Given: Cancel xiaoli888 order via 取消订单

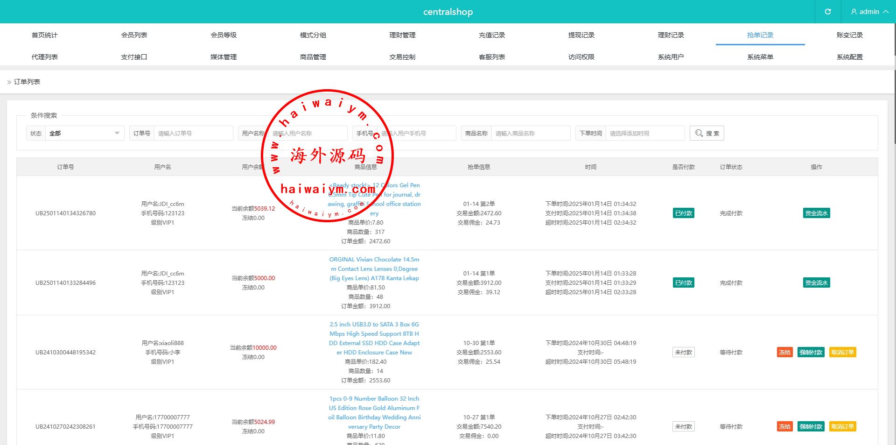Looking at the screenshot, I should pyautogui.click(x=842, y=353).
